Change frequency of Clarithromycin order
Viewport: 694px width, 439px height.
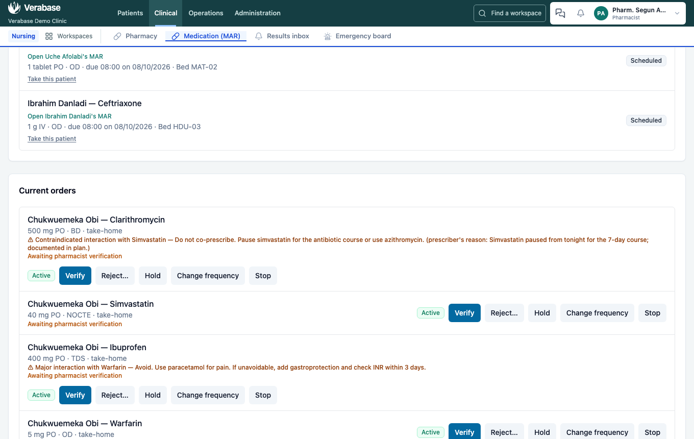(x=208, y=276)
